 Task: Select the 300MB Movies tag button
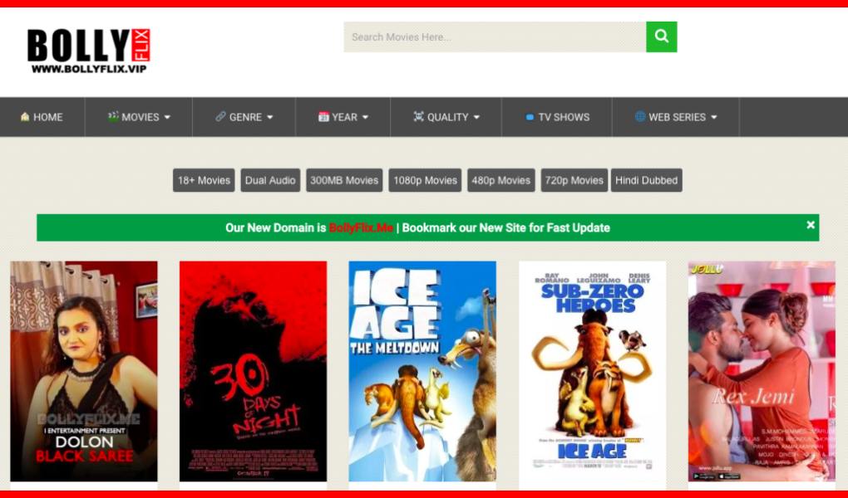[344, 180]
